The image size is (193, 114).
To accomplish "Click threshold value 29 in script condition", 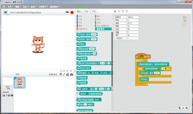I will [163, 69].
